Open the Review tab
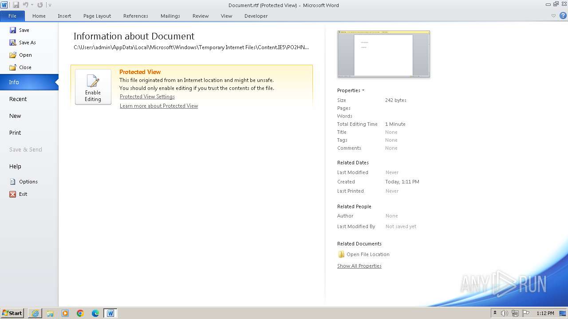568x319 pixels. tap(201, 16)
